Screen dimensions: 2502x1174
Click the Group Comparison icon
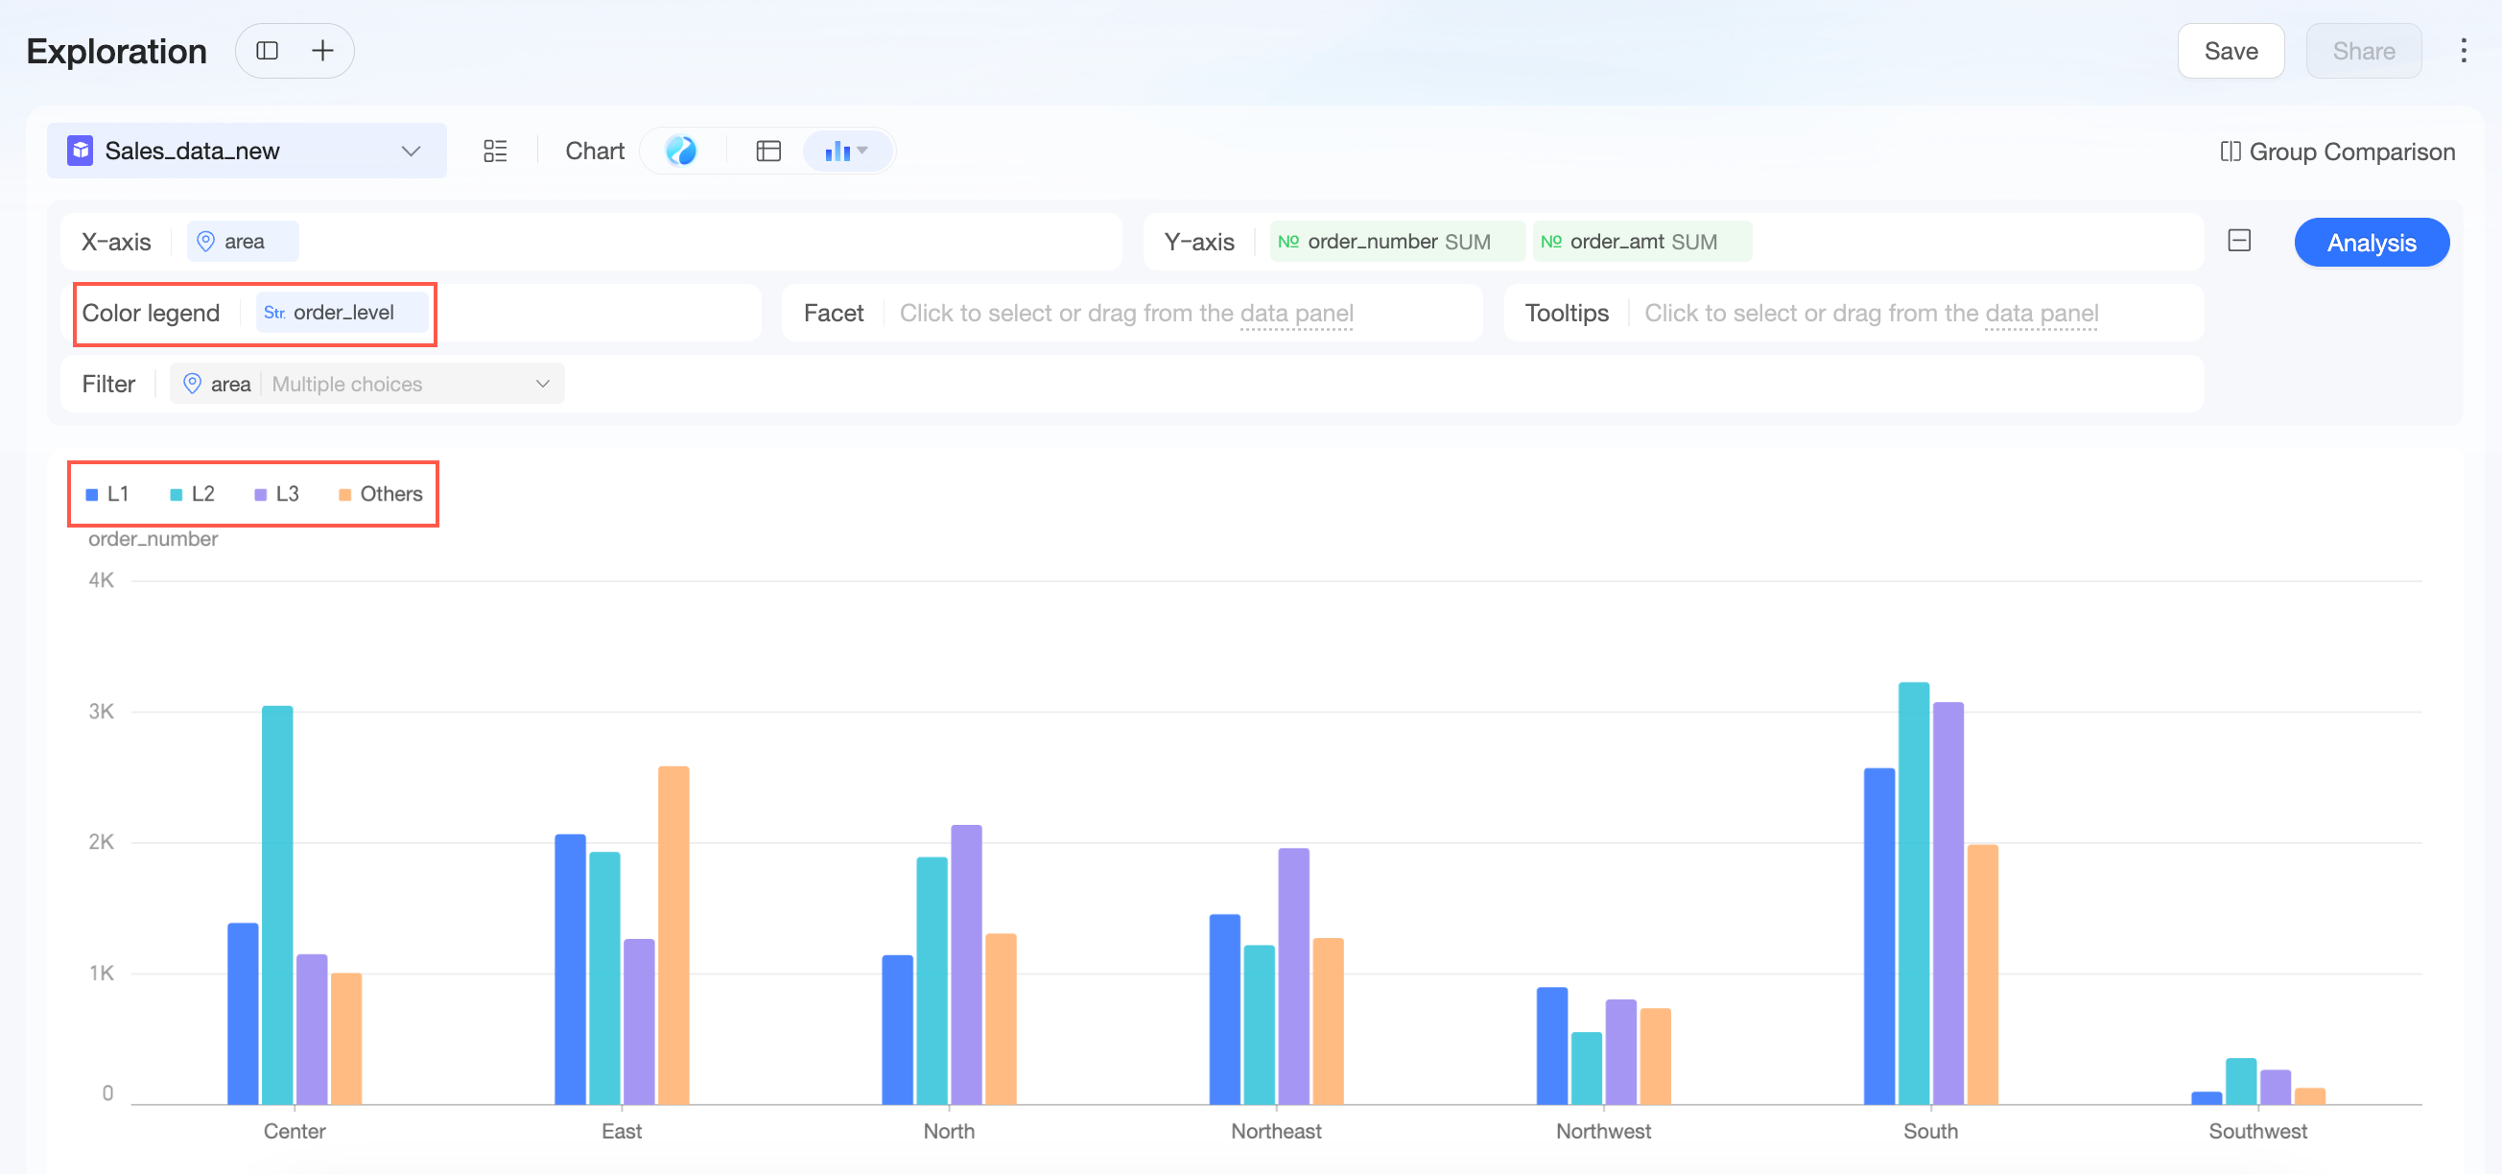click(x=2231, y=152)
